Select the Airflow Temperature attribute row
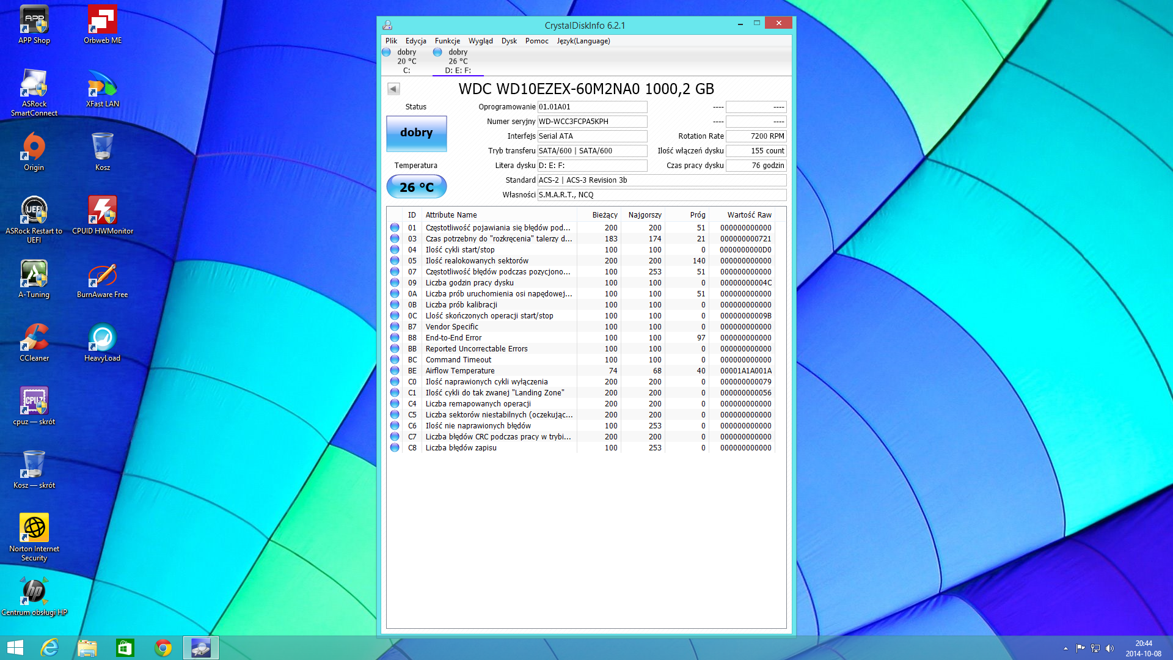Viewport: 1173px width, 660px height. (x=582, y=371)
